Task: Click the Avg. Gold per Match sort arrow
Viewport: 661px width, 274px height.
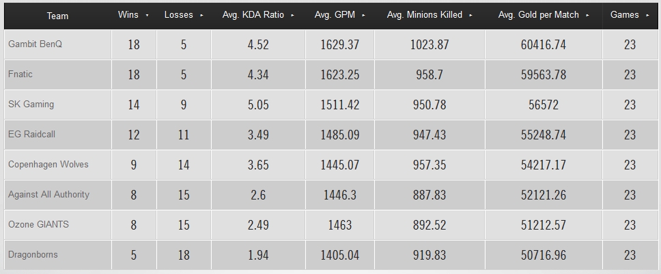Action: tap(587, 15)
